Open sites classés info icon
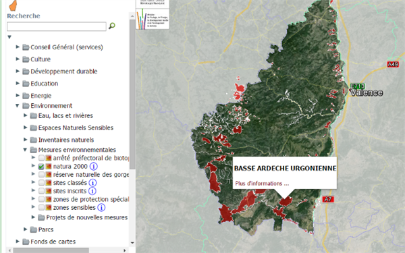This screenshot has height=253, width=405. click(x=92, y=183)
